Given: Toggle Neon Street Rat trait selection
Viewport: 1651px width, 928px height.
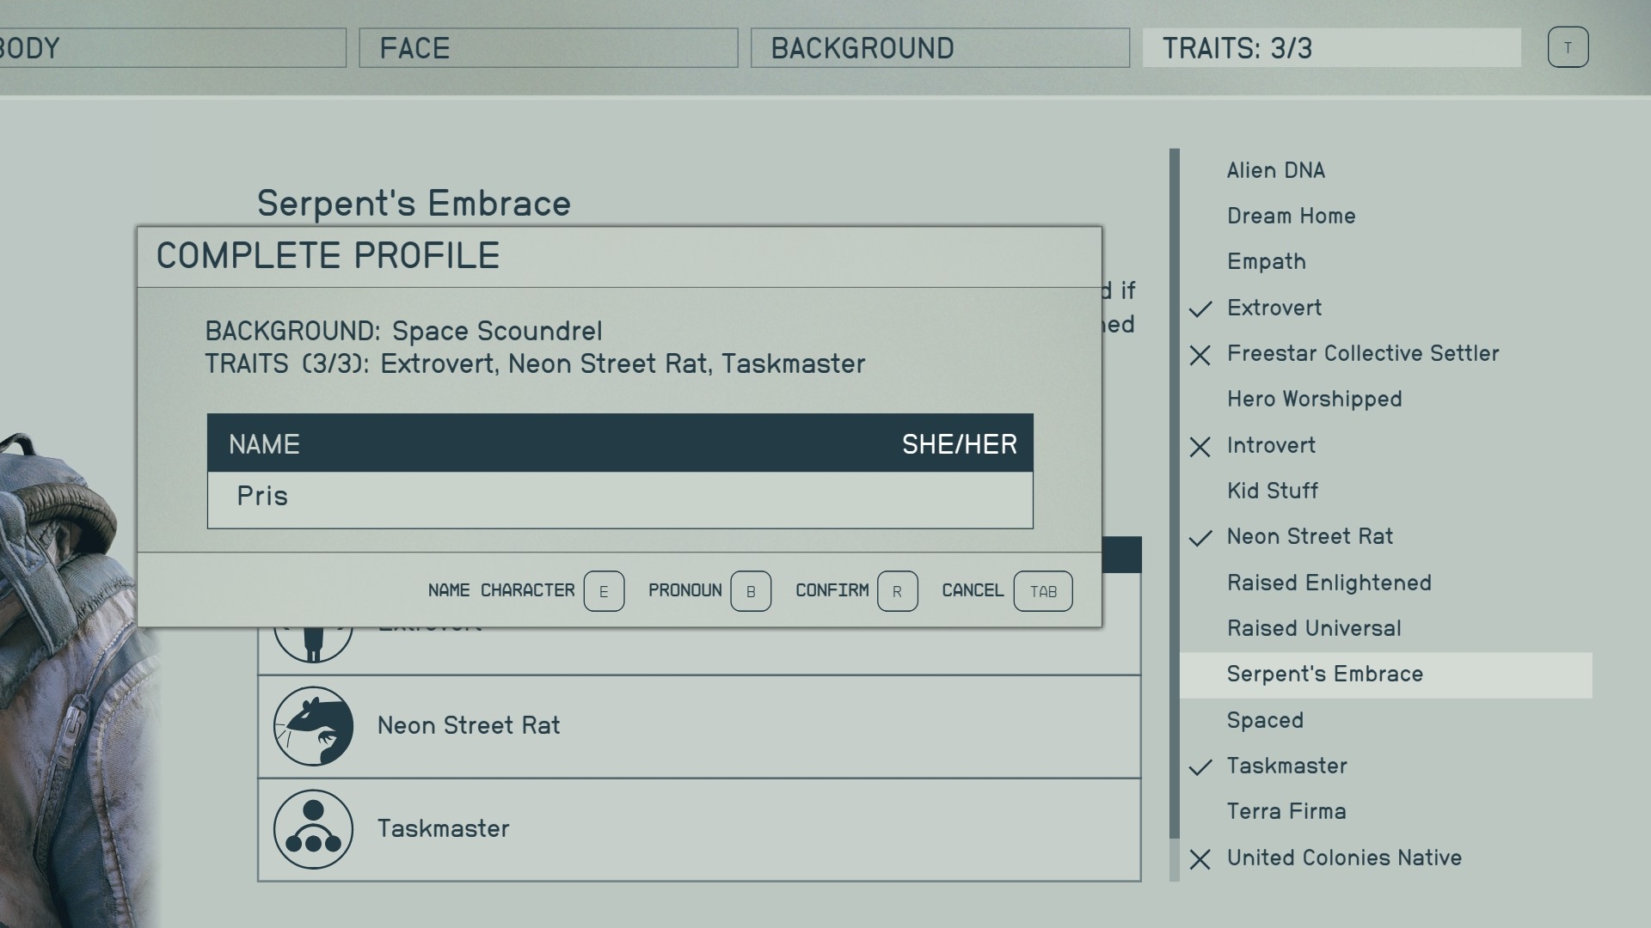Looking at the screenshot, I should pos(1310,536).
